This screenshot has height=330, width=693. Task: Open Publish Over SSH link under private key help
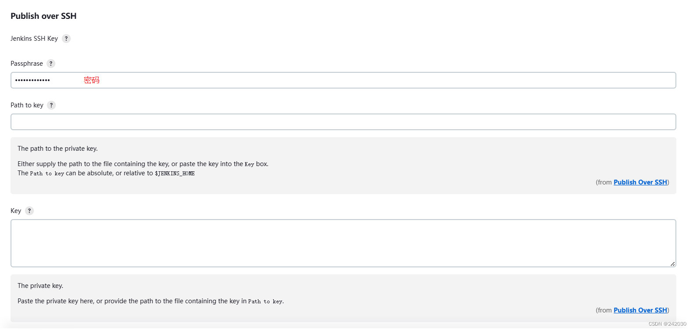(x=640, y=310)
